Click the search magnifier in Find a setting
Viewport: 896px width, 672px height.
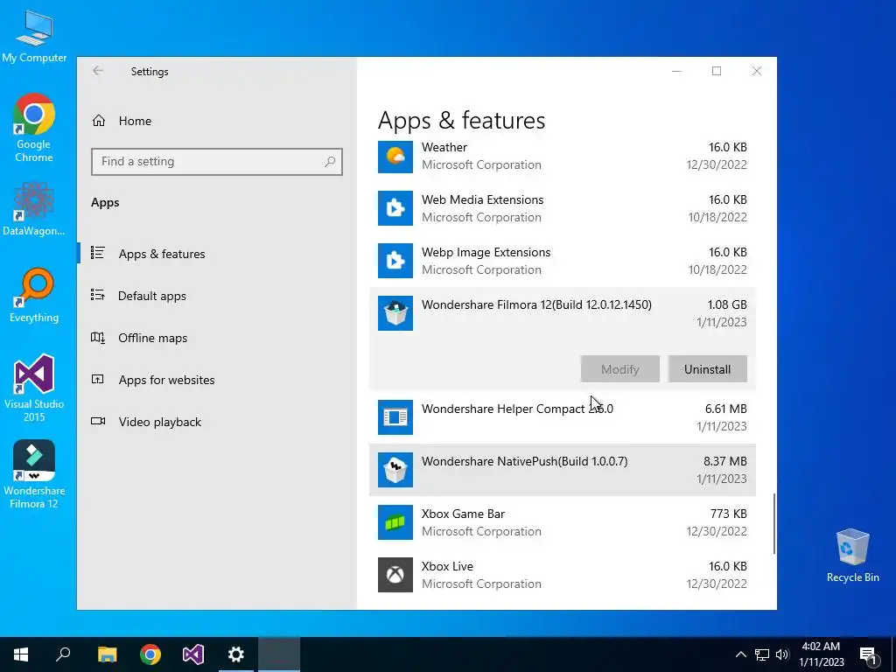330,162
